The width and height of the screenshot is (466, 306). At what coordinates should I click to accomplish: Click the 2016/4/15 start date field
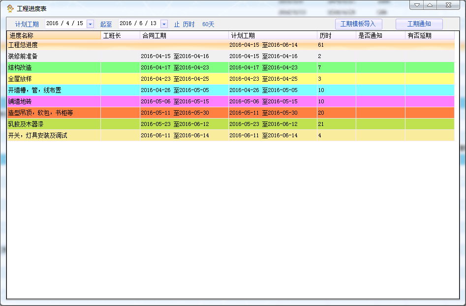64,24
